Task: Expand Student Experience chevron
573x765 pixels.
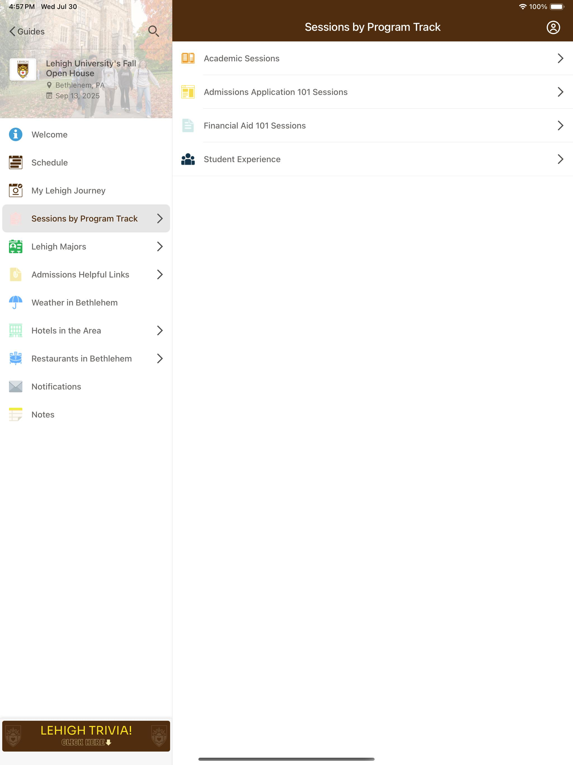Action: click(x=560, y=159)
